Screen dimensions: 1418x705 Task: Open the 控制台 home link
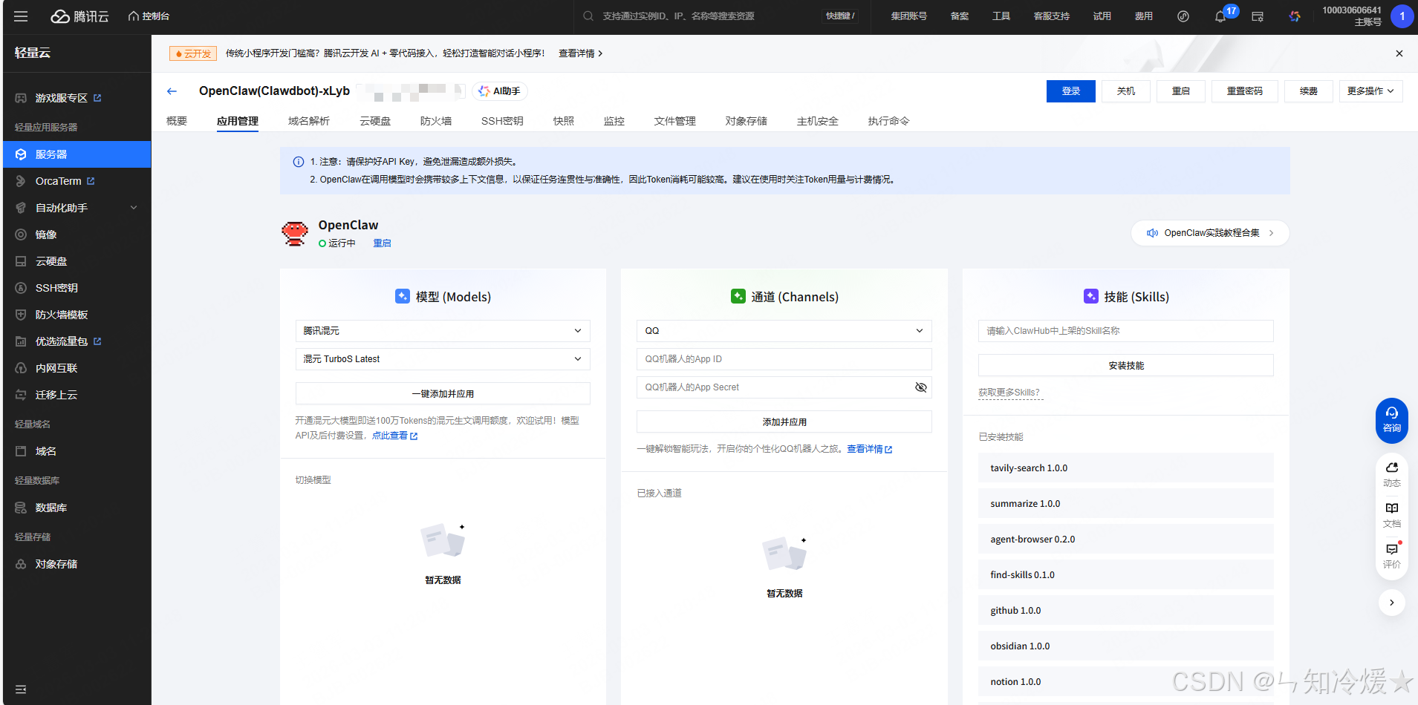pyautogui.click(x=149, y=16)
